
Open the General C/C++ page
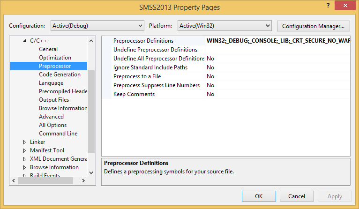(x=48, y=49)
